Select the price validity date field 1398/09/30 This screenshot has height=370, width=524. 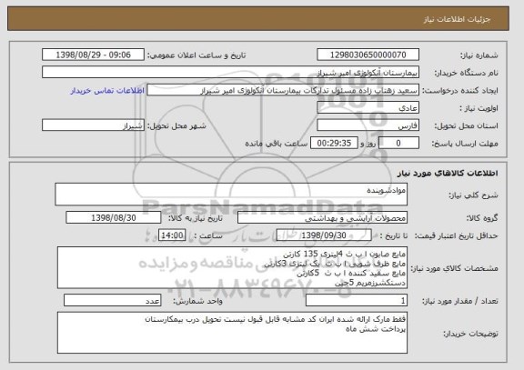click(324, 235)
